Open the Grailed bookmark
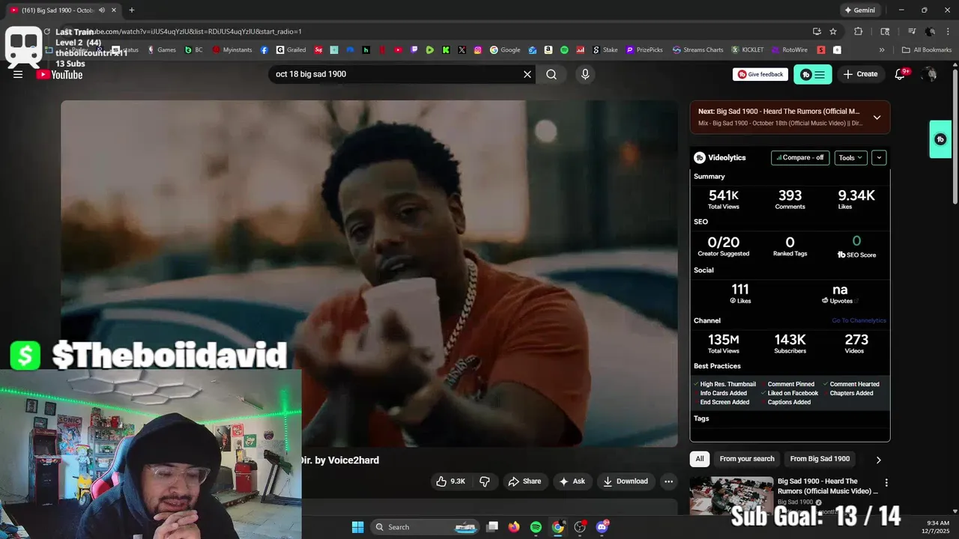Screen dimensions: 959x539 tap(291, 50)
